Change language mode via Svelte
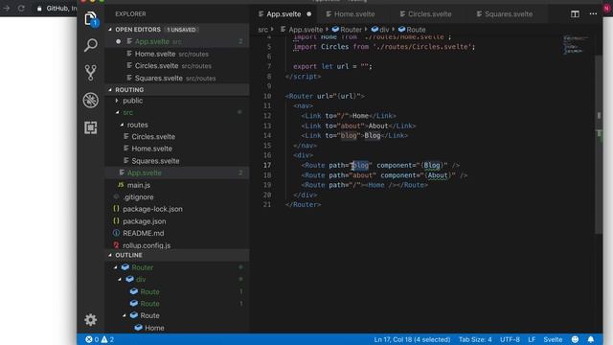The width and height of the screenshot is (613, 345). click(x=553, y=339)
